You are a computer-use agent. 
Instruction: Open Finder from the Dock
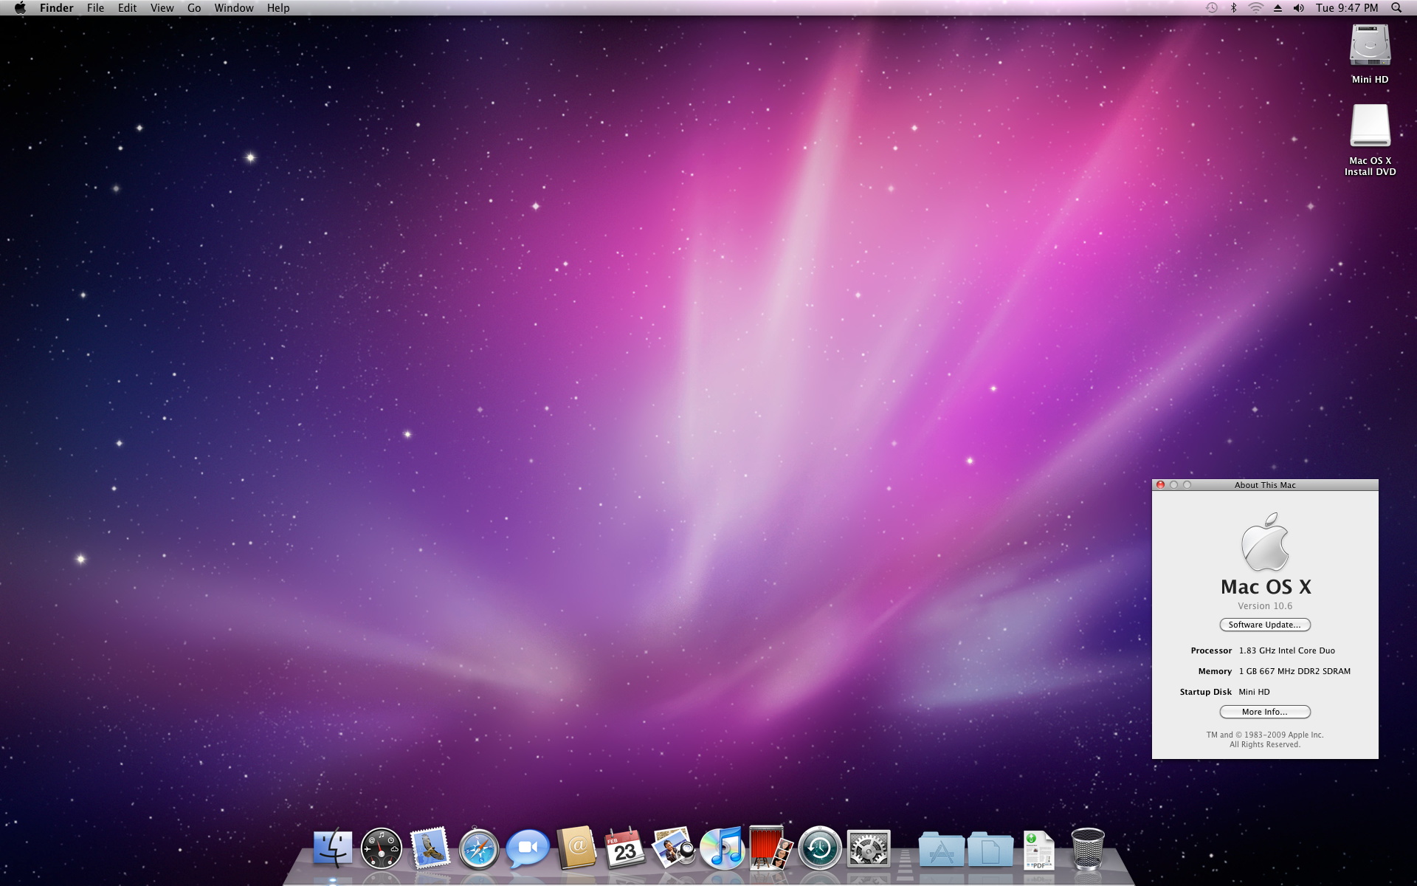[x=332, y=848]
